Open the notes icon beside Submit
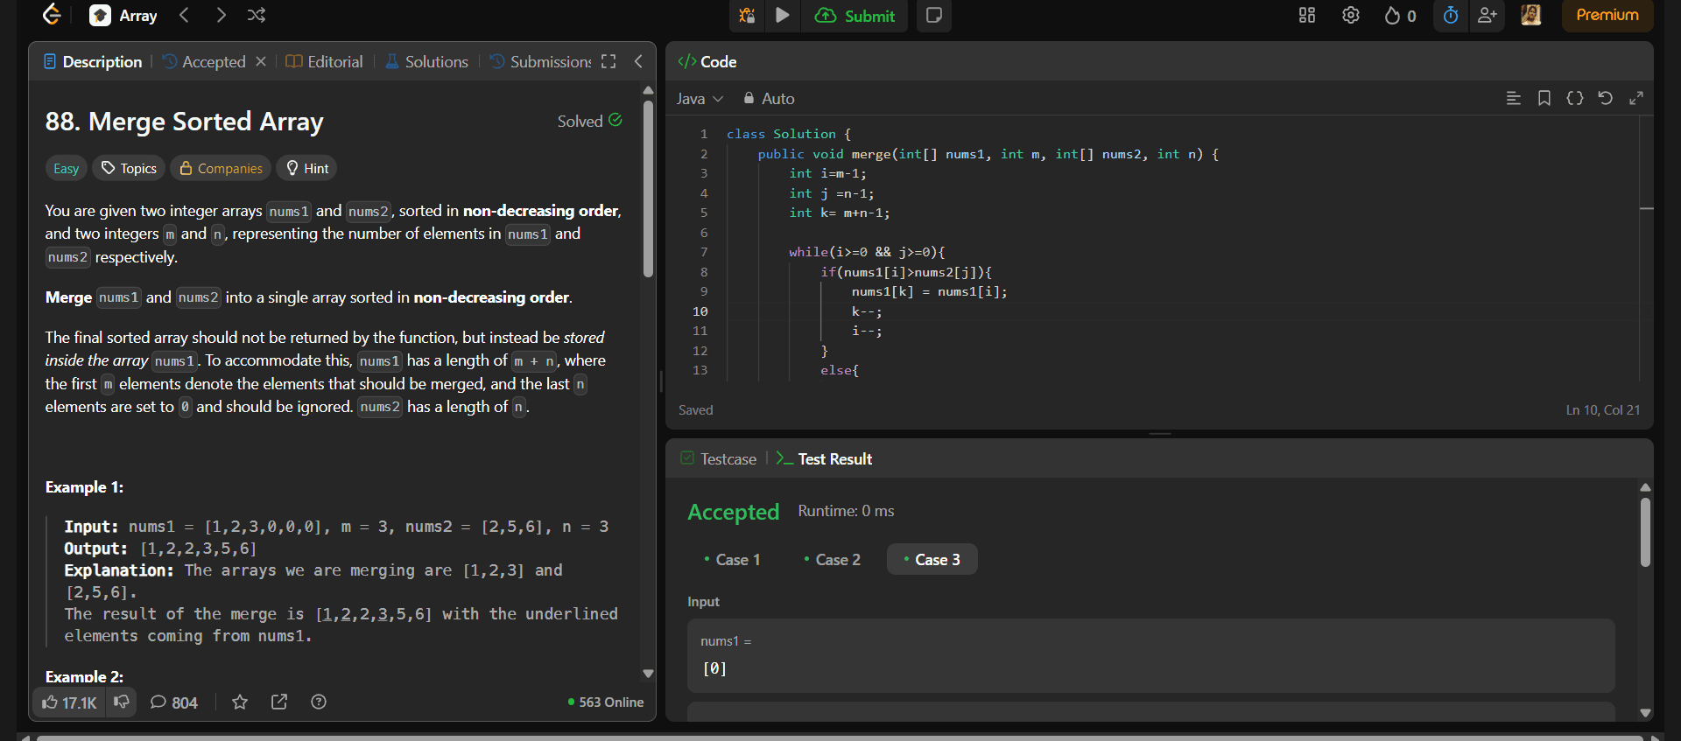 pyautogui.click(x=933, y=16)
